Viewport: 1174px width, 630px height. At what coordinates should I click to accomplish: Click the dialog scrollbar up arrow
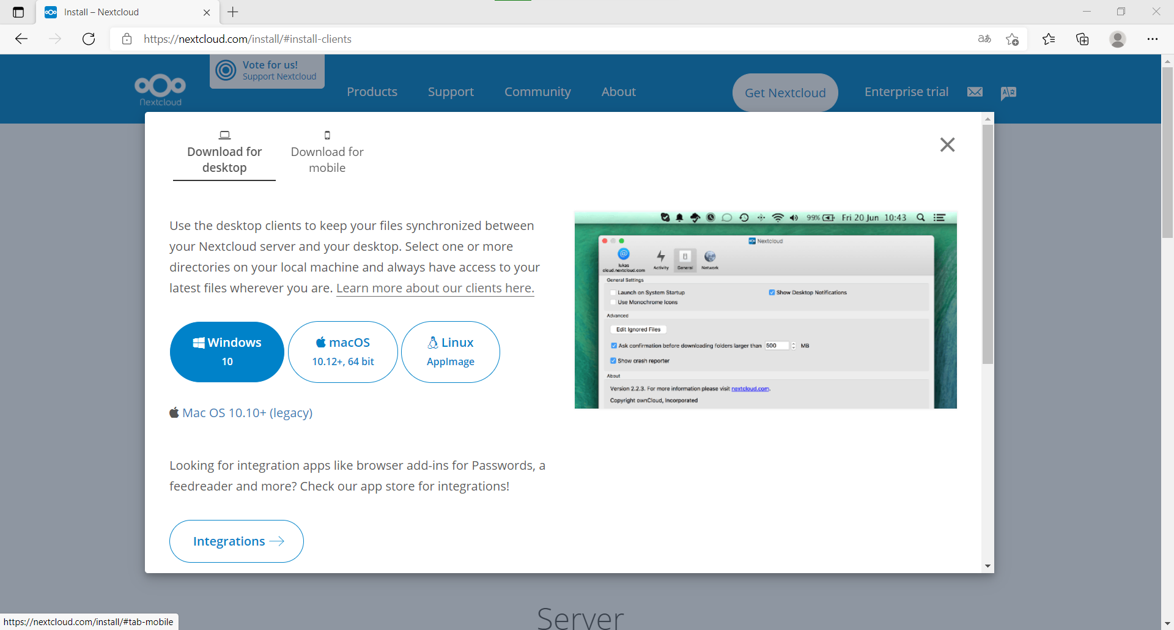pos(988,119)
